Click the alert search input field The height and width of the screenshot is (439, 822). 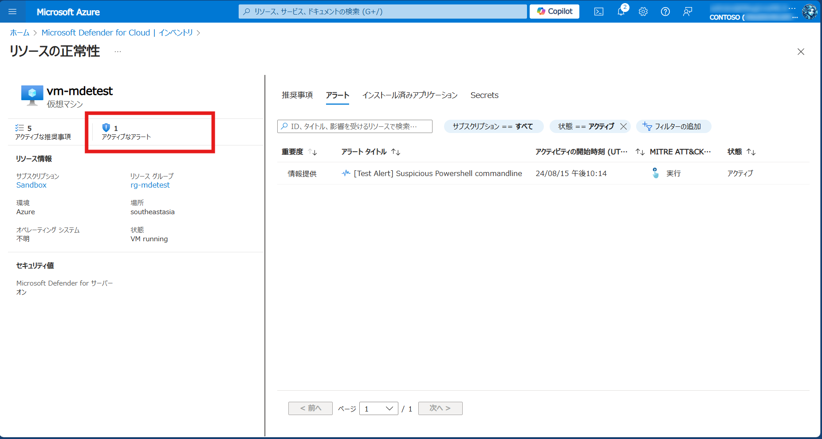tap(355, 126)
